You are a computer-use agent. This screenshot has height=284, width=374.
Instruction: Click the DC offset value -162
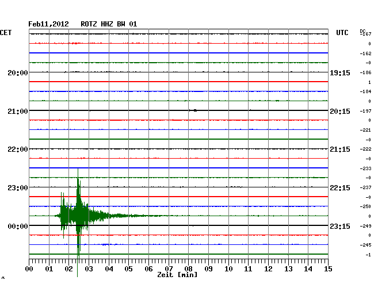(365, 53)
